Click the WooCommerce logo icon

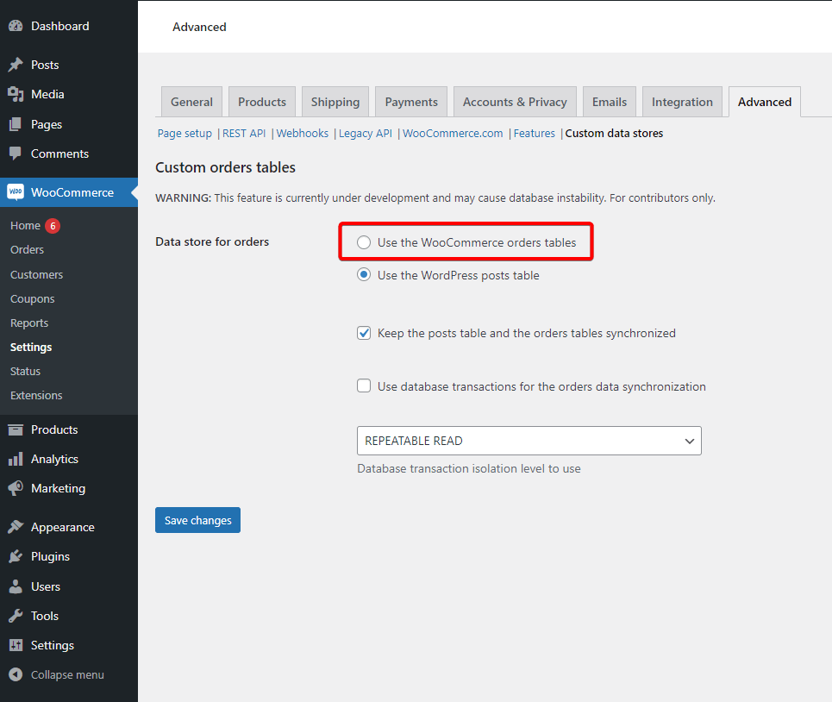(x=16, y=192)
